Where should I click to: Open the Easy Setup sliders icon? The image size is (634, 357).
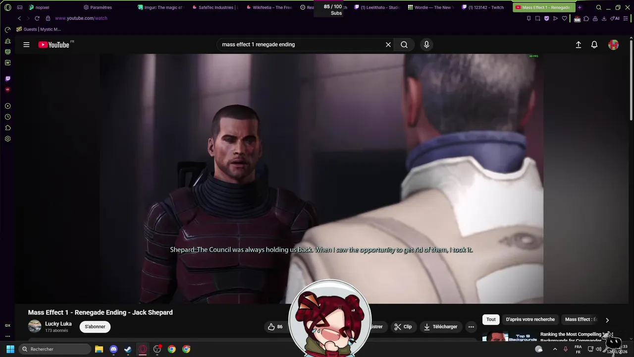626,18
